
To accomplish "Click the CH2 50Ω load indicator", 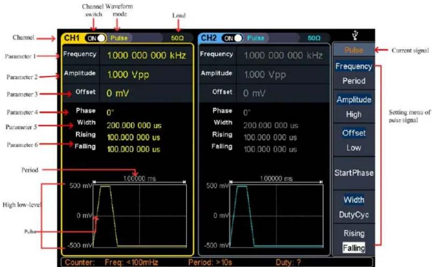I will 314,38.
